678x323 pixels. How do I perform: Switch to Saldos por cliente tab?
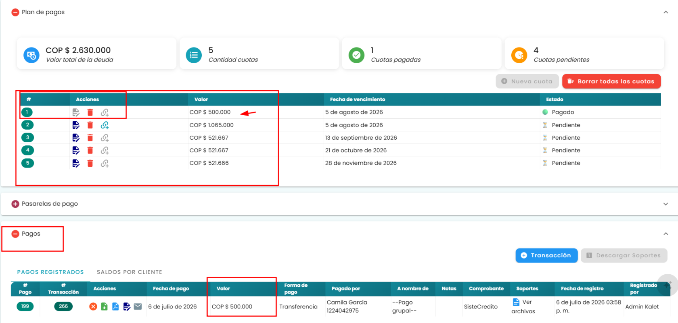click(130, 272)
